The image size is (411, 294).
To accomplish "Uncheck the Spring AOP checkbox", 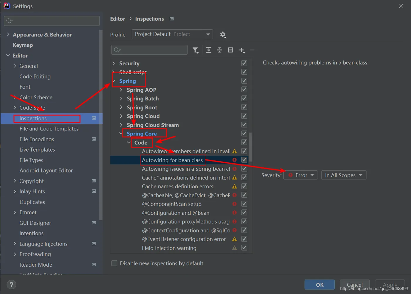I will [244, 90].
